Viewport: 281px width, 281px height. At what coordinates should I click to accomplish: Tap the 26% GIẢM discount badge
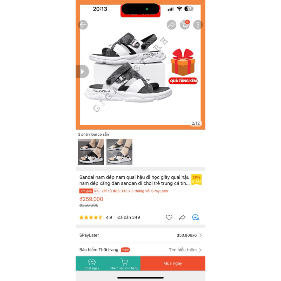(196, 179)
